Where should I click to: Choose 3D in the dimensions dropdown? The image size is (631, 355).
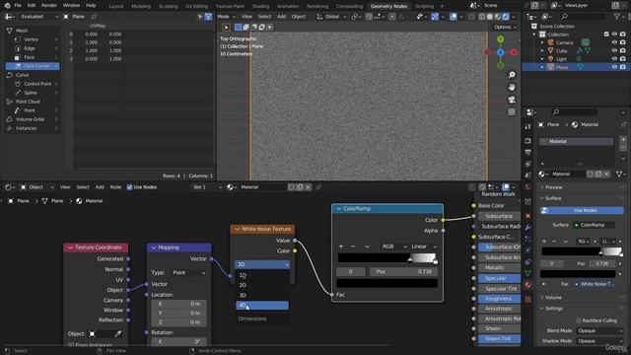(262, 295)
